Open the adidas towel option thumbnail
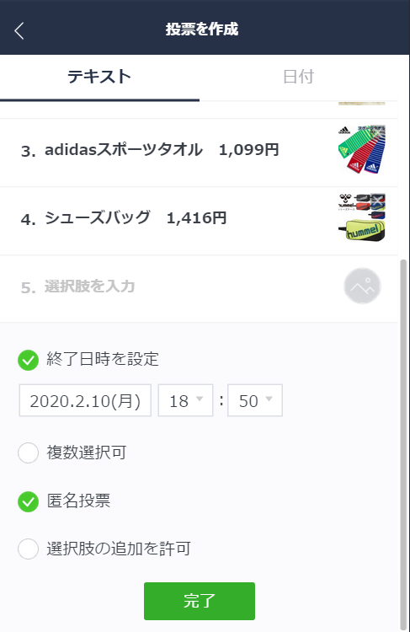The image size is (410, 632). tap(362, 149)
